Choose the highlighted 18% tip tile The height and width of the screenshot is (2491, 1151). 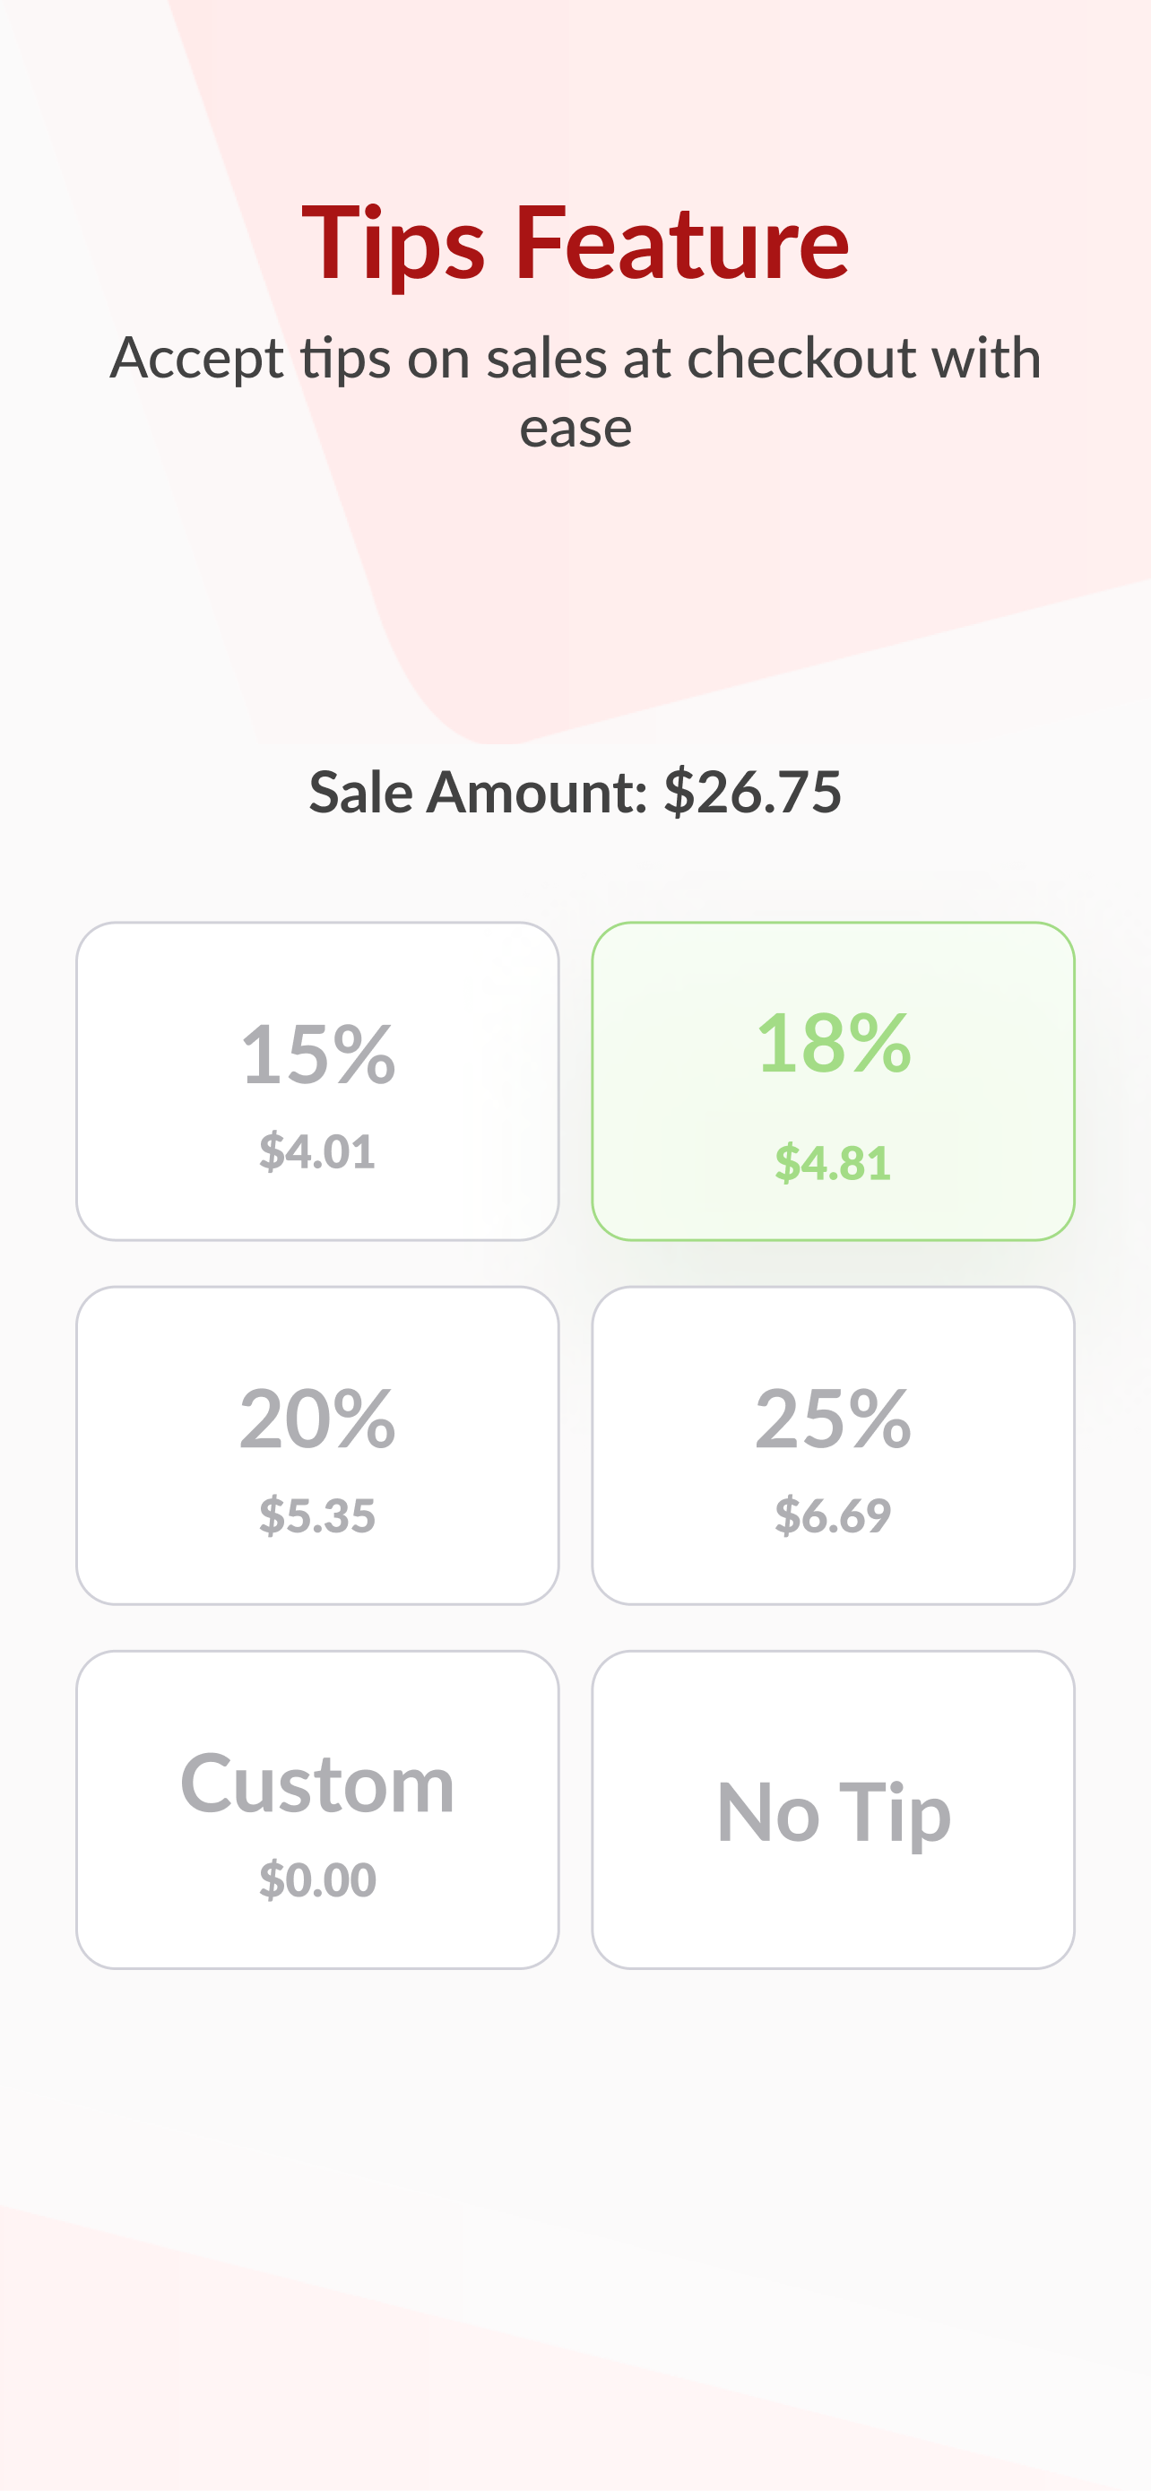pos(833,1081)
